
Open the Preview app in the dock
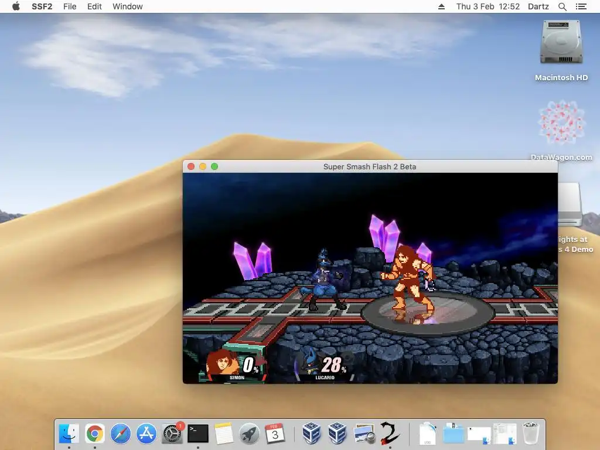pos(364,434)
